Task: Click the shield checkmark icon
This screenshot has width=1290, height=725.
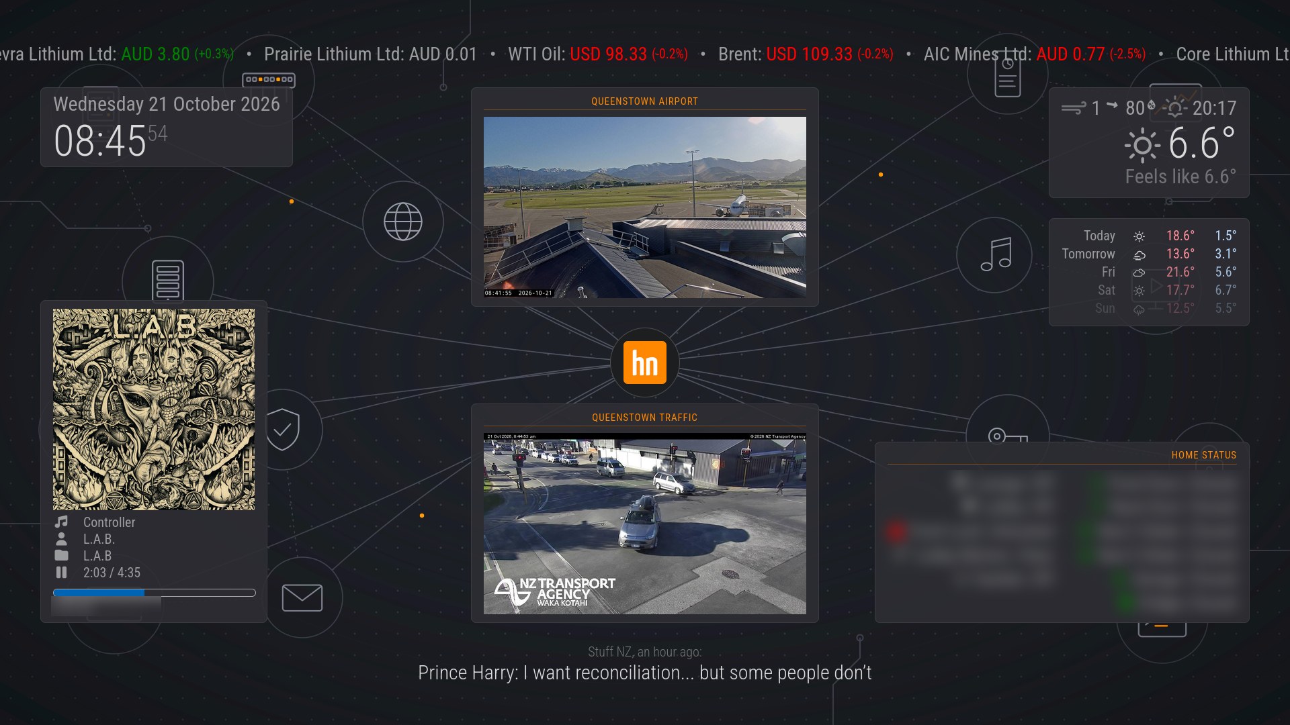Action: click(x=283, y=429)
